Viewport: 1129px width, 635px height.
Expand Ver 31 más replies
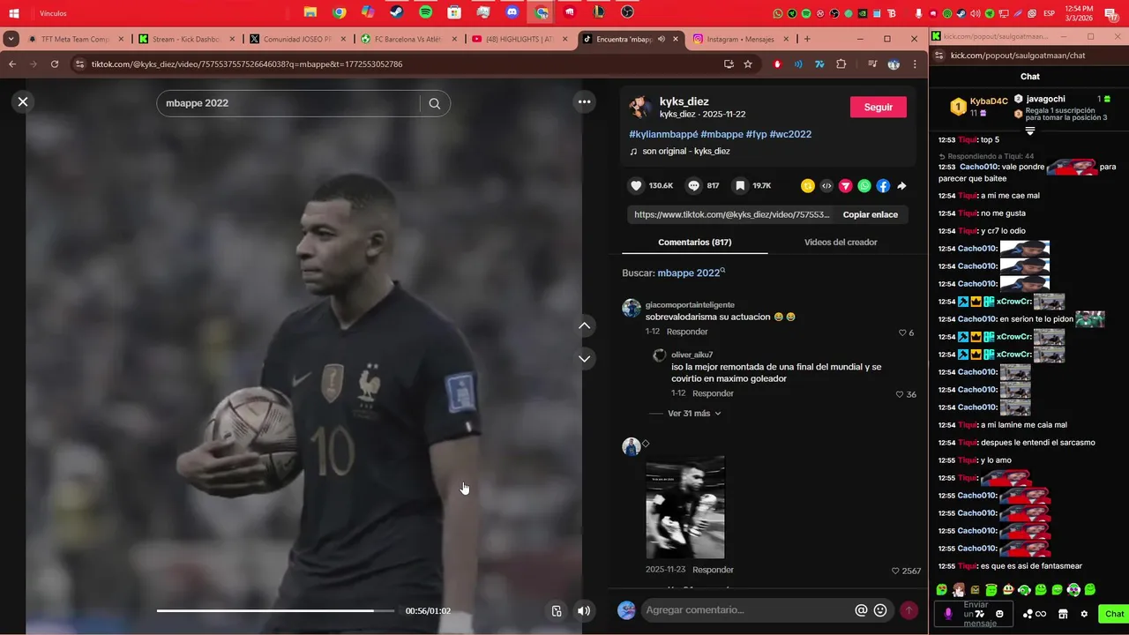(x=694, y=414)
